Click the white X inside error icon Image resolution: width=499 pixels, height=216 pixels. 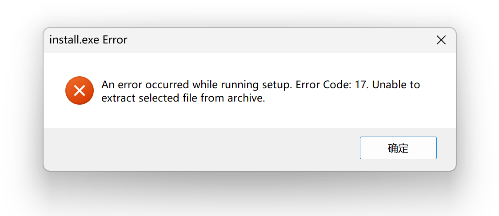(x=80, y=90)
